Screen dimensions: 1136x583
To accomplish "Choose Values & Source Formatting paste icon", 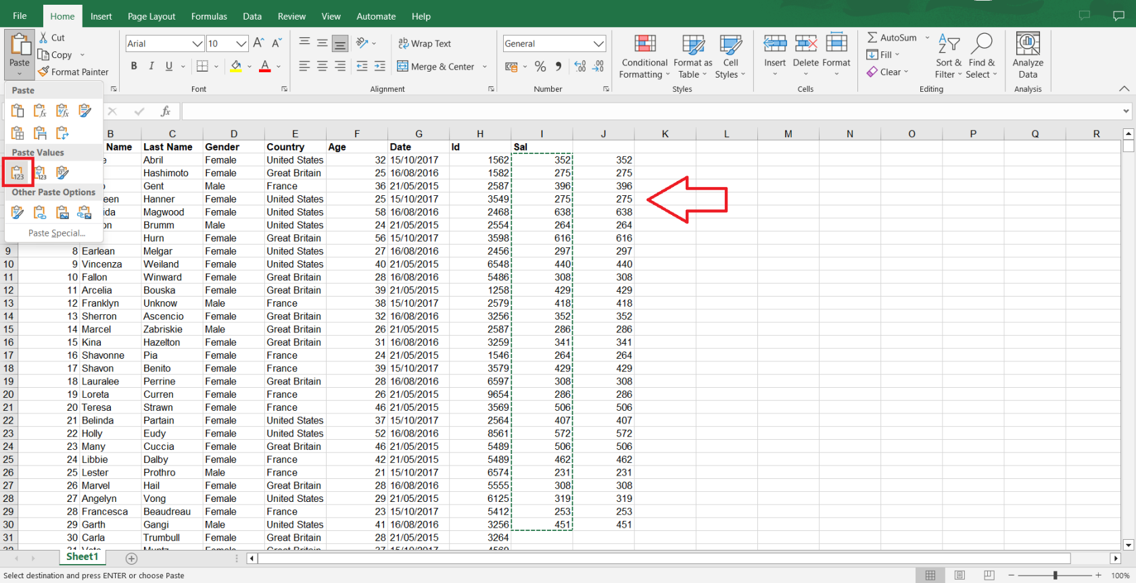I will 63,173.
